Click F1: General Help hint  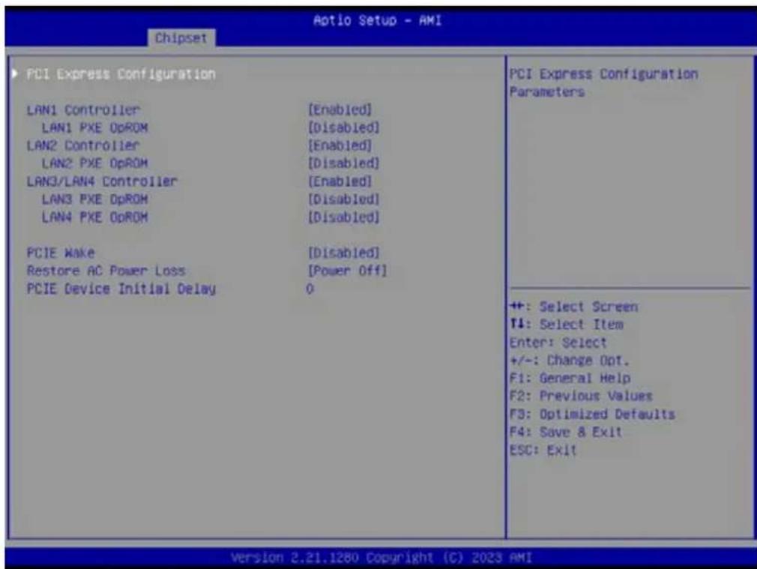point(570,378)
